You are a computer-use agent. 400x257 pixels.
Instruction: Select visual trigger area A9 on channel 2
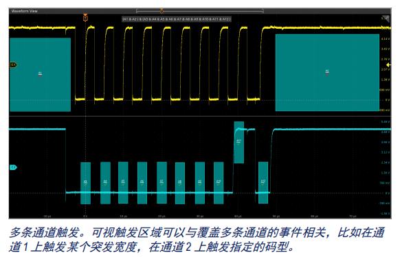click(200, 183)
